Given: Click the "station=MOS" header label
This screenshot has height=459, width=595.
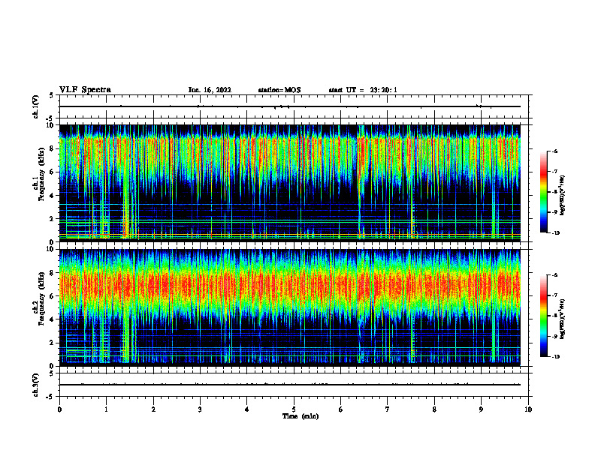Looking at the screenshot, I should (279, 90).
